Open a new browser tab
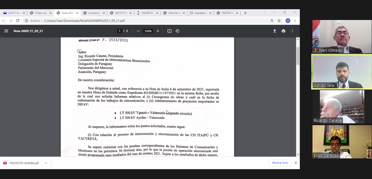 pos(245,13)
